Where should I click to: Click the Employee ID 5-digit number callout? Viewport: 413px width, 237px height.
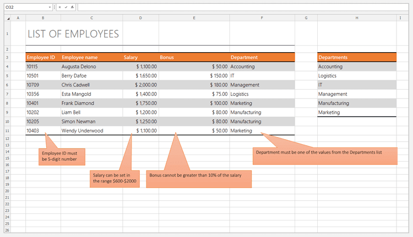[62, 157]
